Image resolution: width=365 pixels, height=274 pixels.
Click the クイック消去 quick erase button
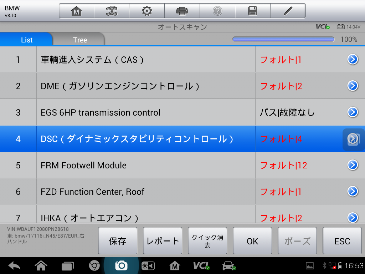tap(207, 241)
